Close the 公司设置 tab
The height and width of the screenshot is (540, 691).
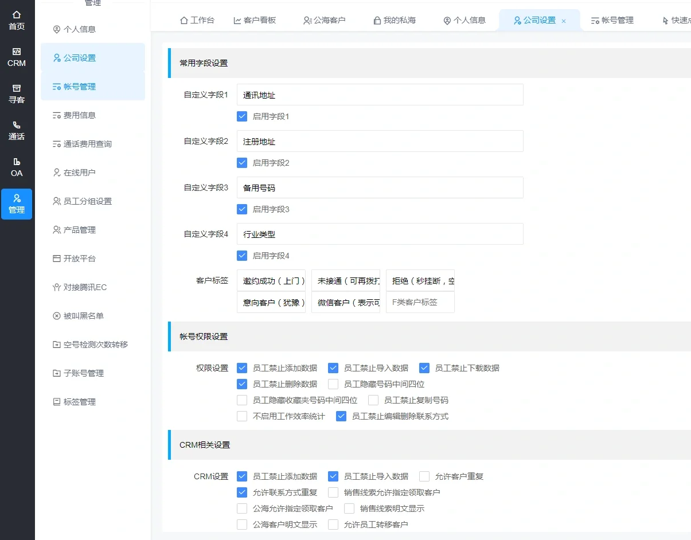point(564,21)
